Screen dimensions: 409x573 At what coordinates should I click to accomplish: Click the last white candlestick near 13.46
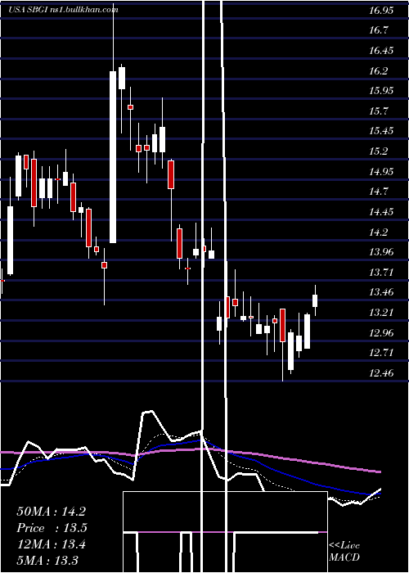pos(315,300)
